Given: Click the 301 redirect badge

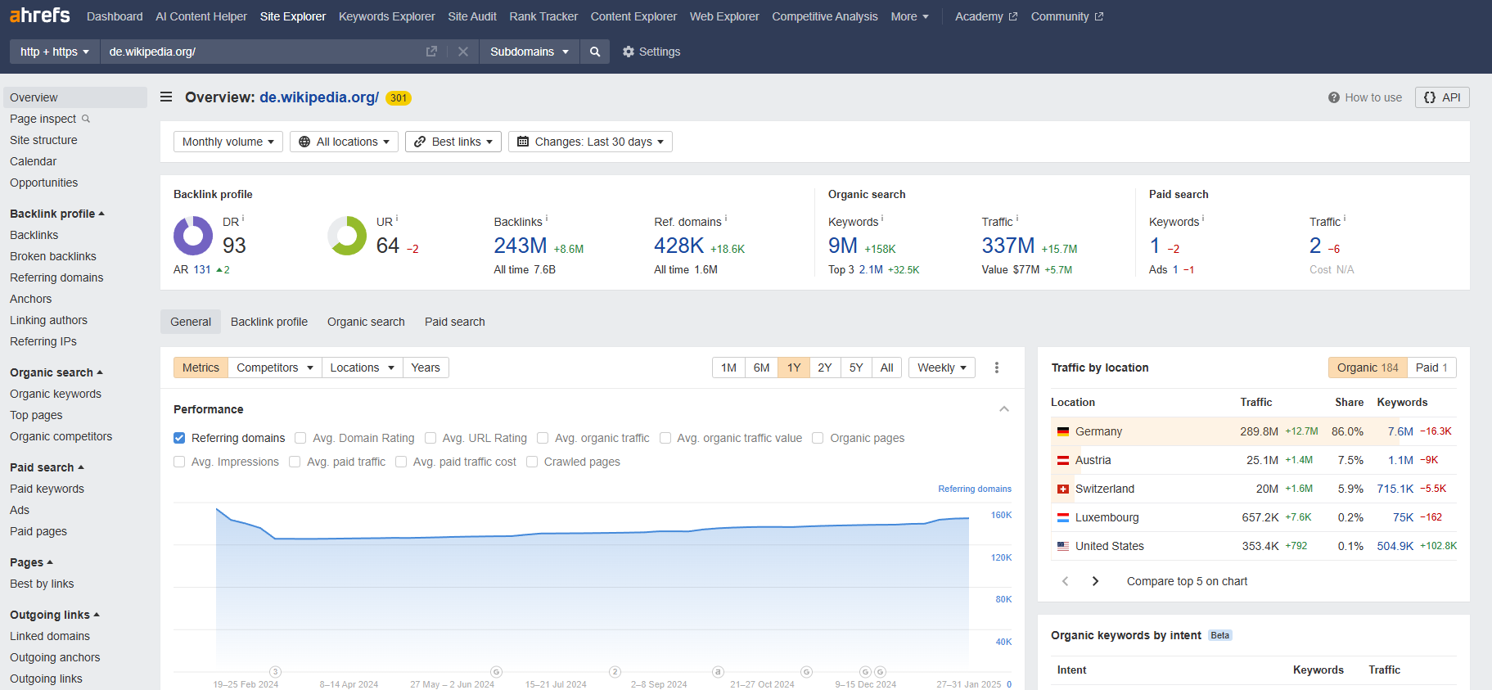Looking at the screenshot, I should [x=399, y=98].
